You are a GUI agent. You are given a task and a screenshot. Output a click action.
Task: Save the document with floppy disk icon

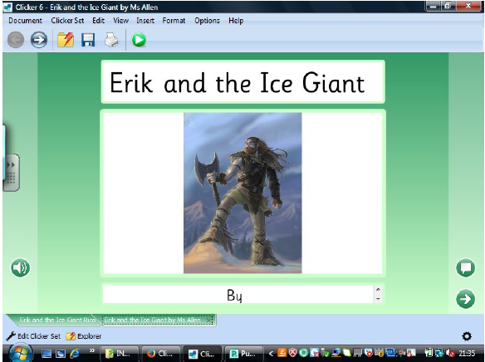(88, 40)
